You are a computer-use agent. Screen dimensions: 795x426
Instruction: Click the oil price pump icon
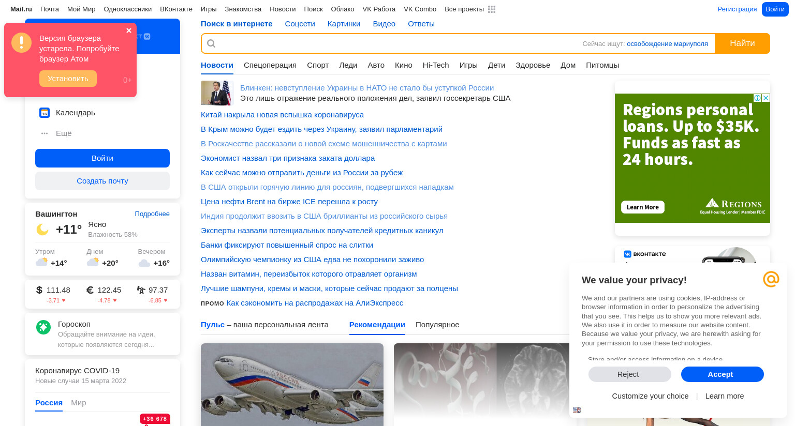[x=141, y=290]
